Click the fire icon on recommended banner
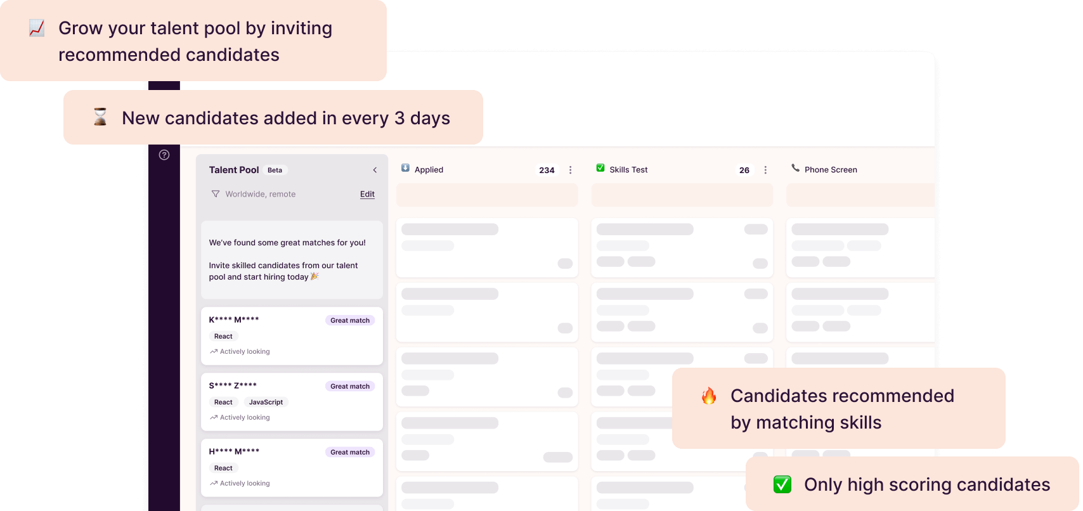The width and height of the screenshot is (1083, 511). coord(709,396)
